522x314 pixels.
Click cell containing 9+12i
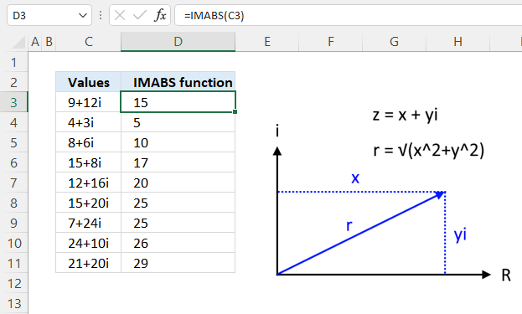(89, 102)
